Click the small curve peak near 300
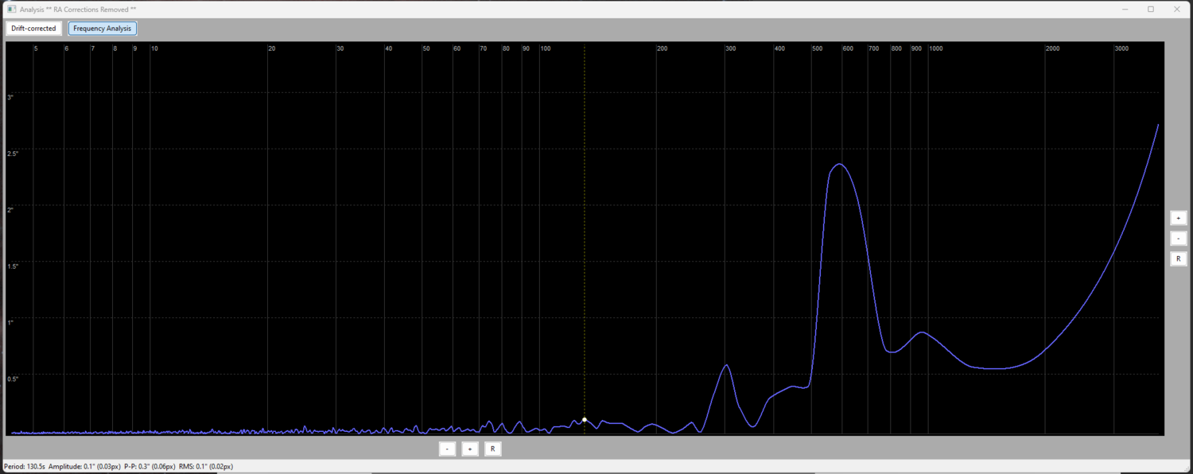 coord(726,365)
